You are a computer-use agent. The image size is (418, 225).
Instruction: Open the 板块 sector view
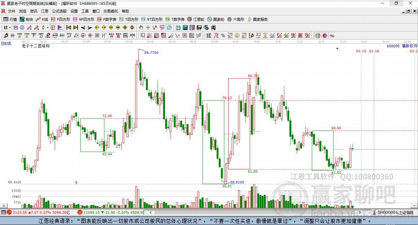pos(26,19)
